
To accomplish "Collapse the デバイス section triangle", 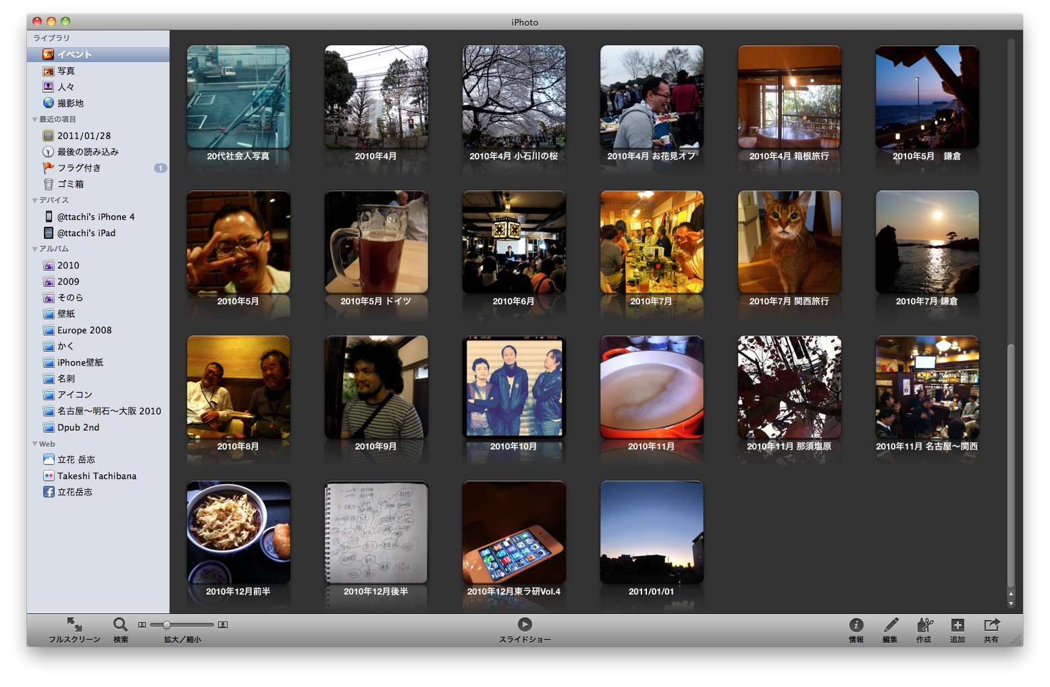I will [x=34, y=200].
